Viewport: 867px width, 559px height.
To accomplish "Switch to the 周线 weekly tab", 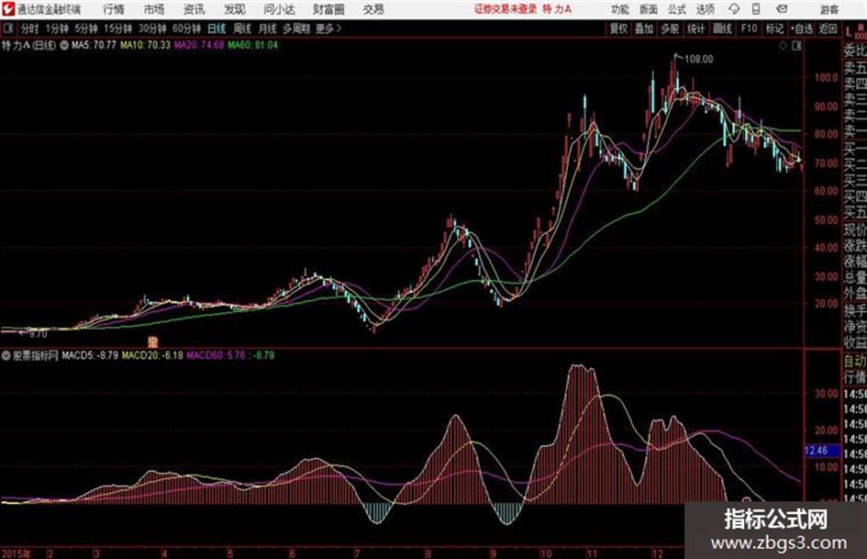I will pos(242,28).
